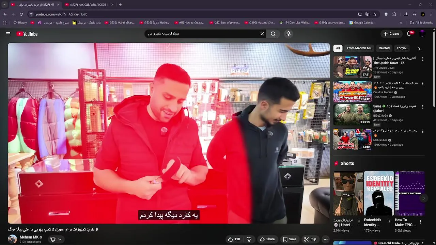Viewport: 436px width, 245px height.
Task: Close the first YouTube tab
Action: (58, 4)
